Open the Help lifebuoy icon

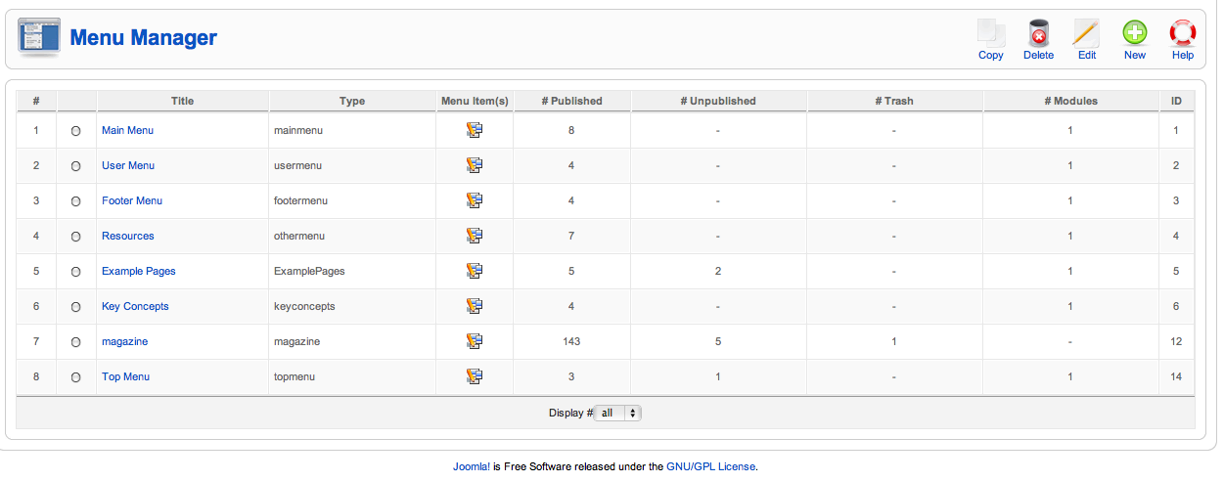click(x=1182, y=33)
